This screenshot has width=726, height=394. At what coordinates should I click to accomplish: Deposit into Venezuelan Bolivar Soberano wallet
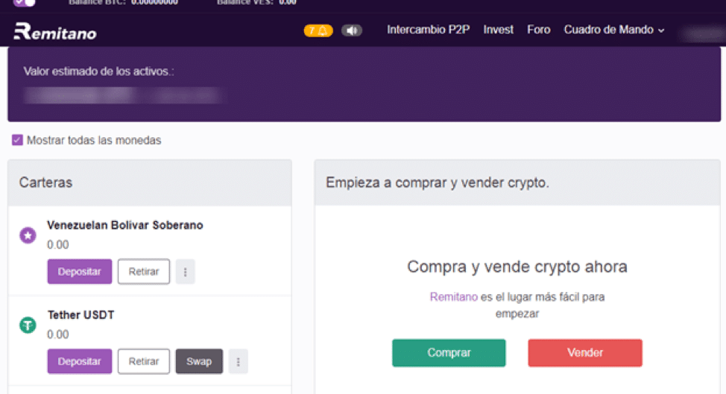click(x=80, y=271)
